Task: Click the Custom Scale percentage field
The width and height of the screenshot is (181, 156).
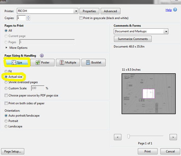Action: [x=38, y=88]
